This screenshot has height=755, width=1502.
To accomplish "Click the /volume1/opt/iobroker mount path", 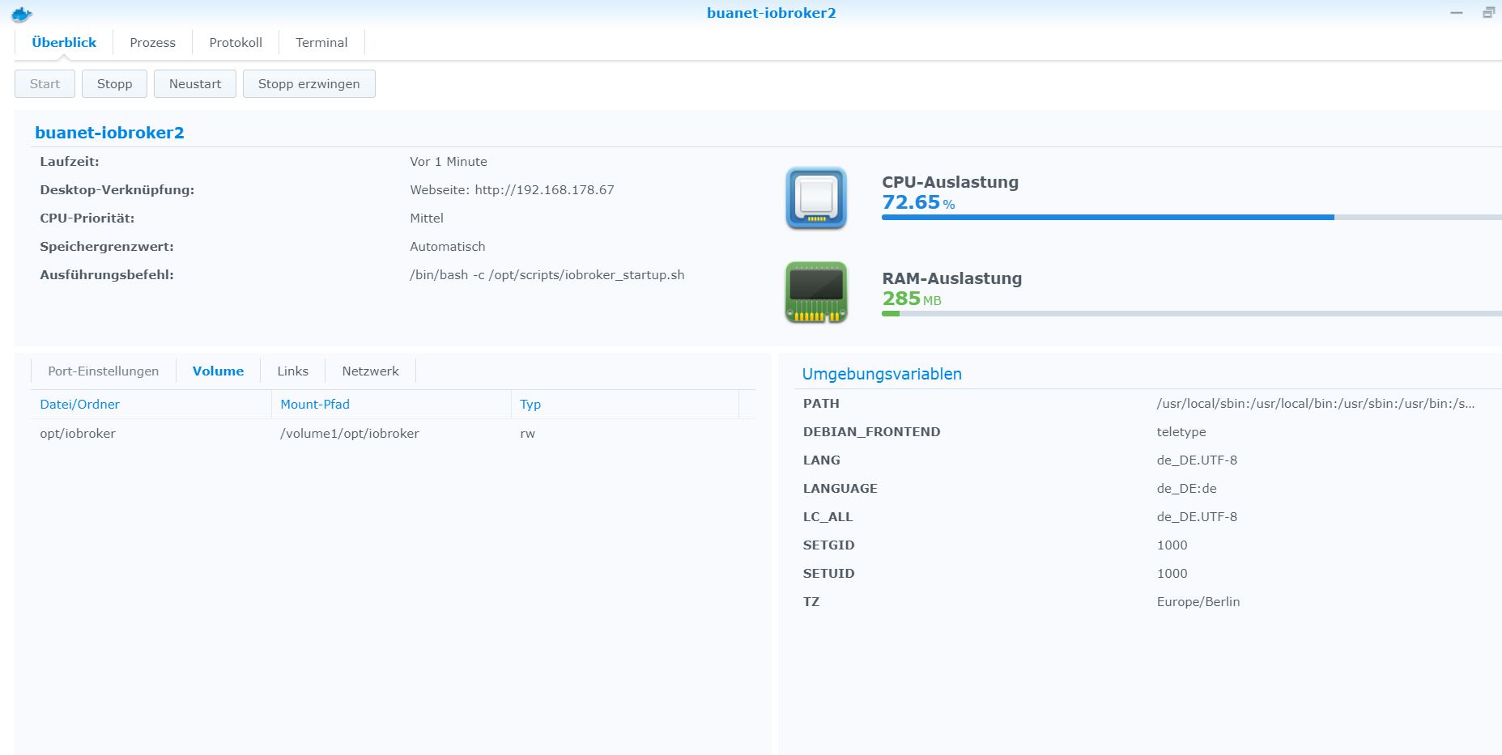I will pyautogui.click(x=349, y=433).
